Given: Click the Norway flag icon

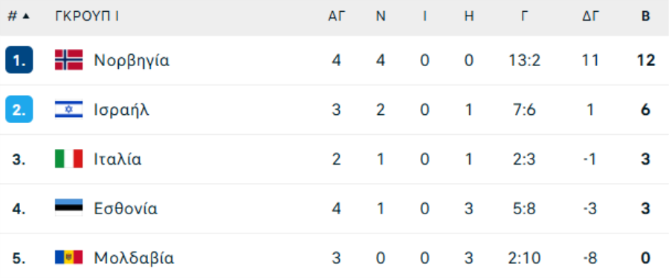Looking at the screenshot, I should pos(68,60).
